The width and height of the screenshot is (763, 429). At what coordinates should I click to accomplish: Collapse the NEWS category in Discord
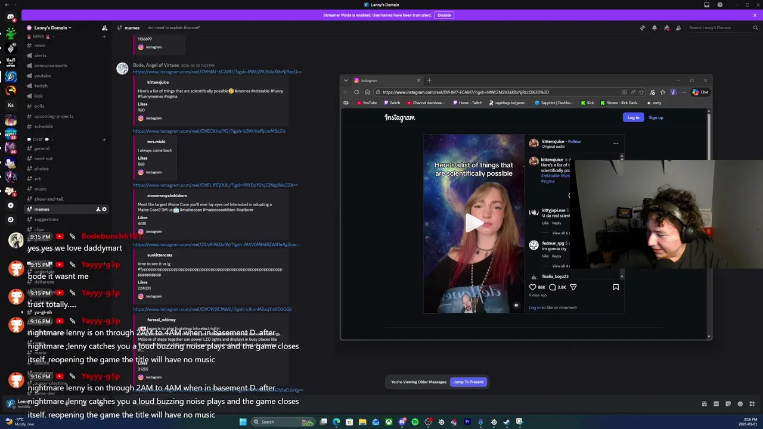[x=41, y=36]
